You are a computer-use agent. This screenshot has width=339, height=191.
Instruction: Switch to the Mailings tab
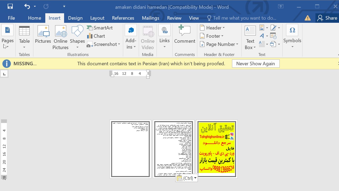click(x=150, y=18)
